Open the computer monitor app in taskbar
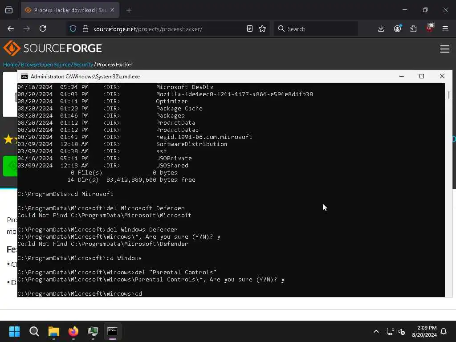The height and width of the screenshot is (342, 456). [93, 331]
